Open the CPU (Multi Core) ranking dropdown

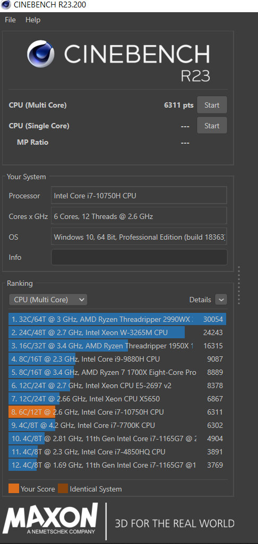(x=48, y=300)
